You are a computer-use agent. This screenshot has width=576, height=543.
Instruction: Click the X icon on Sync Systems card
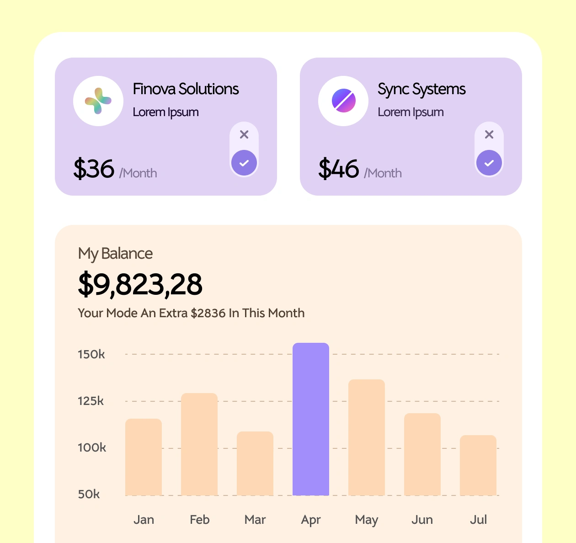tap(489, 134)
